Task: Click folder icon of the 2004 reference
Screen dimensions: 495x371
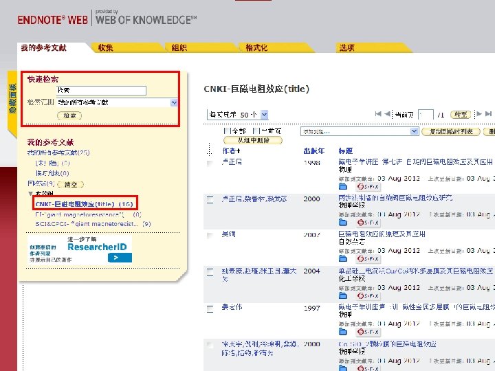Action: 342,295
